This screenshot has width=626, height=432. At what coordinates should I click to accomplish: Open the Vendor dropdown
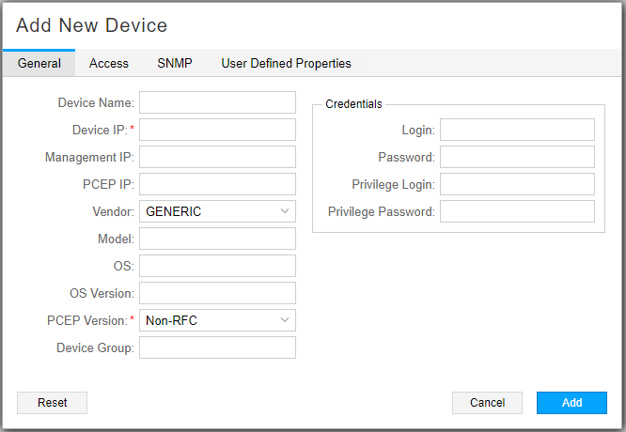coord(217,211)
